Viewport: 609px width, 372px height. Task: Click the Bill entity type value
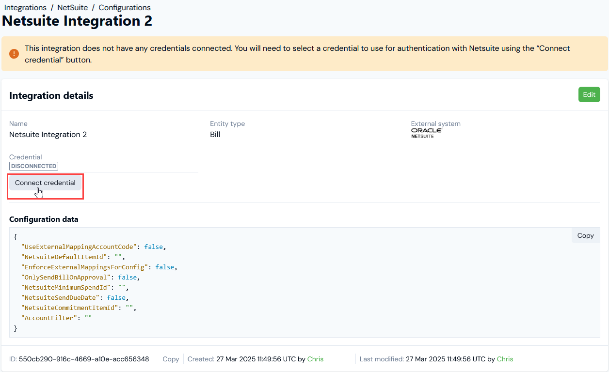tap(215, 135)
